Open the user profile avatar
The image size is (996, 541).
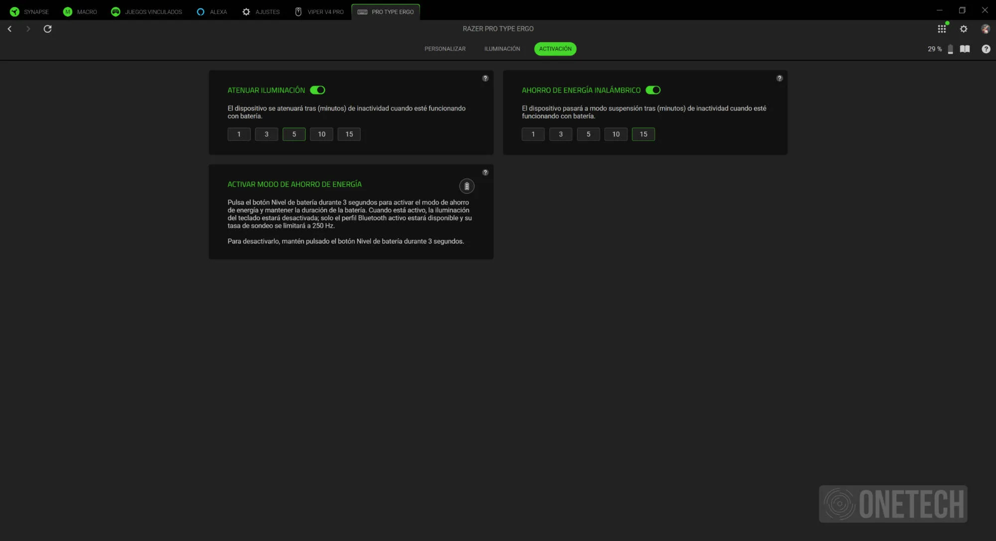point(985,29)
